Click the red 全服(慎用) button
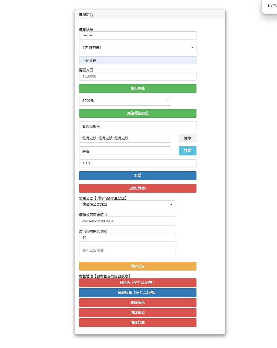277x348 pixels. [x=138, y=188]
